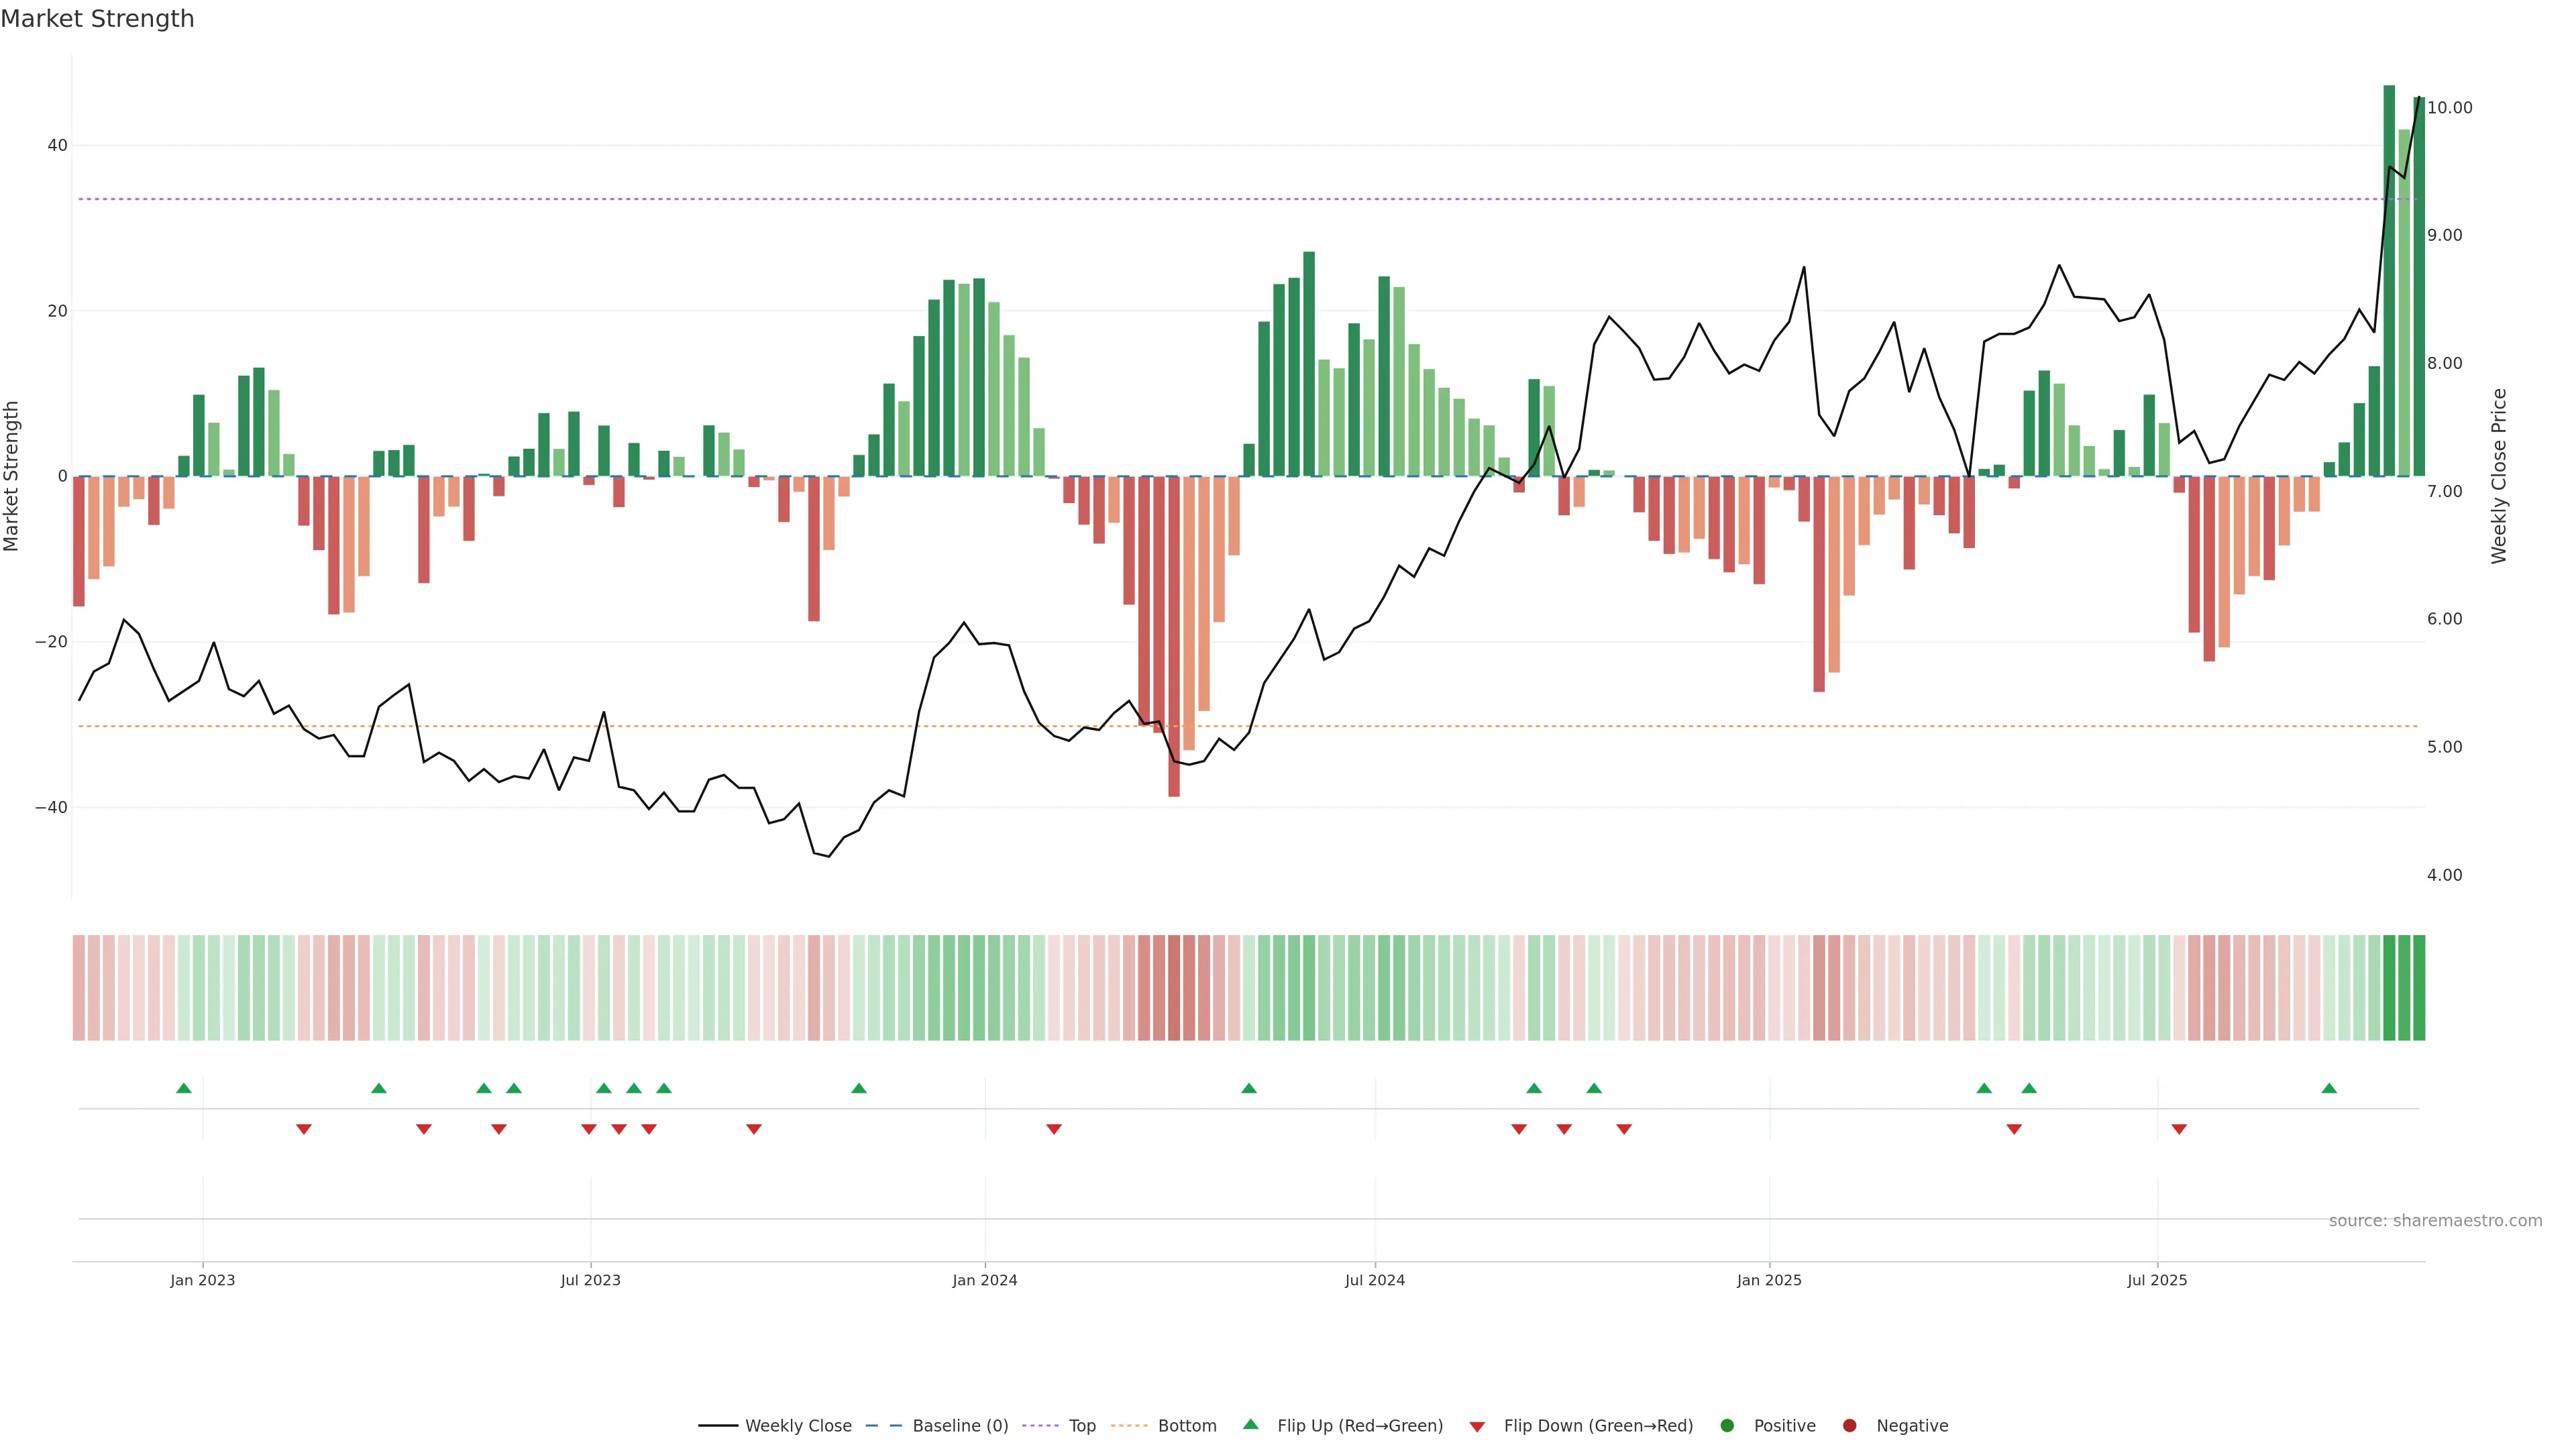Click the Jan 2023 axis label
Screen dimensions: 2576x1449
coord(202,1280)
